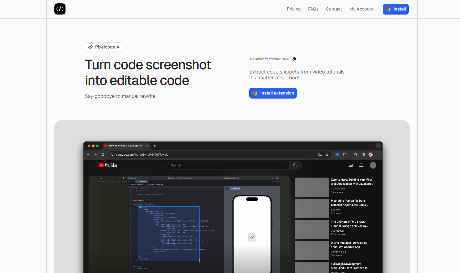Click the Pixelcode </> logo icon
Viewport: 460px width, 273px height.
click(x=60, y=9)
